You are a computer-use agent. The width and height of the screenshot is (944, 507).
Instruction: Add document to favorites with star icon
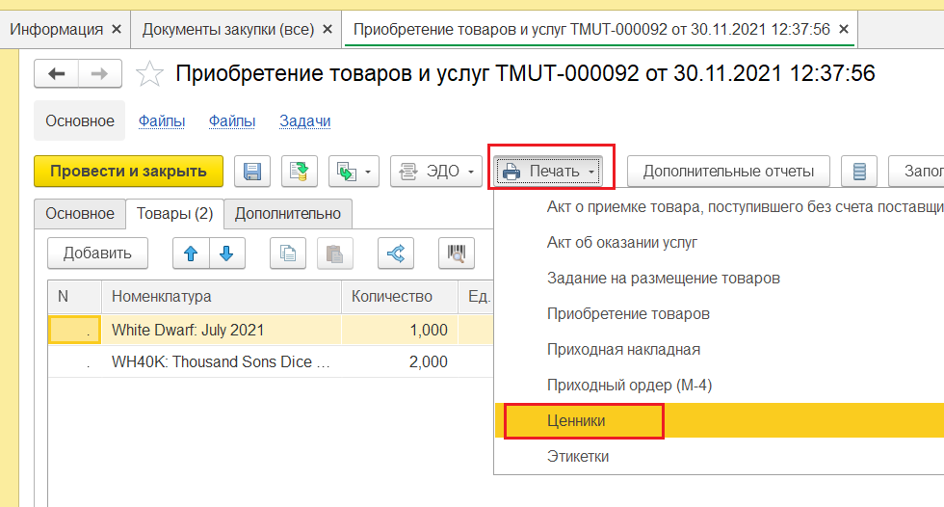tap(149, 73)
